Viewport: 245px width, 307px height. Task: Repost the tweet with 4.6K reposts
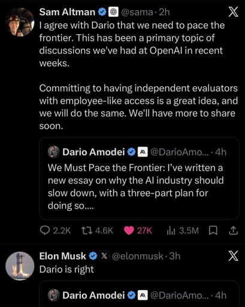97,231
